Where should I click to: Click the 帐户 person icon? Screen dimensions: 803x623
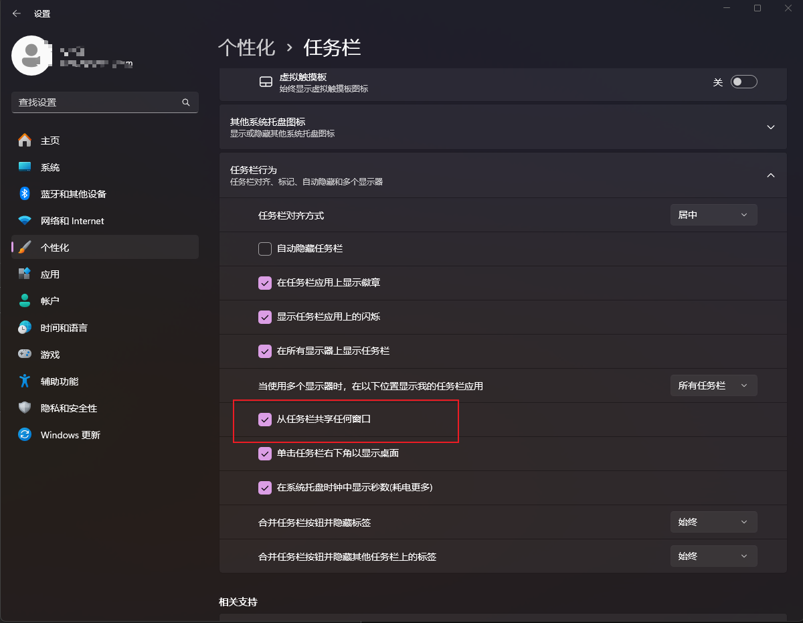pyautogui.click(x=25, y=301)
